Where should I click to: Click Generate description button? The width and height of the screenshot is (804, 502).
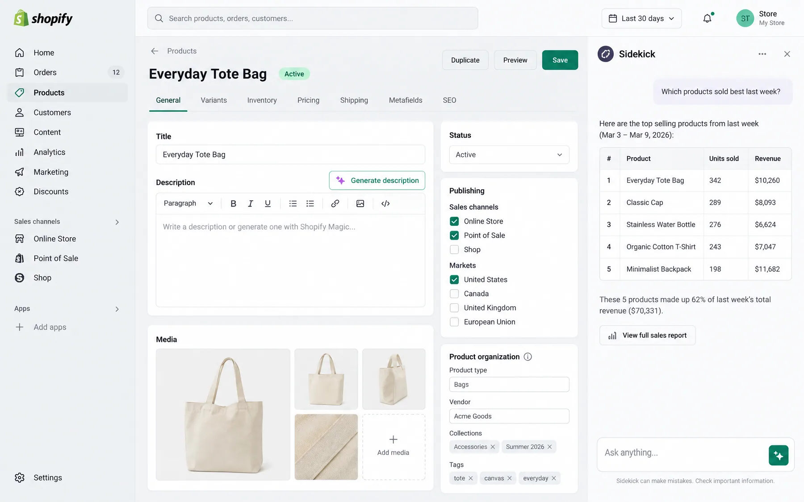click(377, 180)
